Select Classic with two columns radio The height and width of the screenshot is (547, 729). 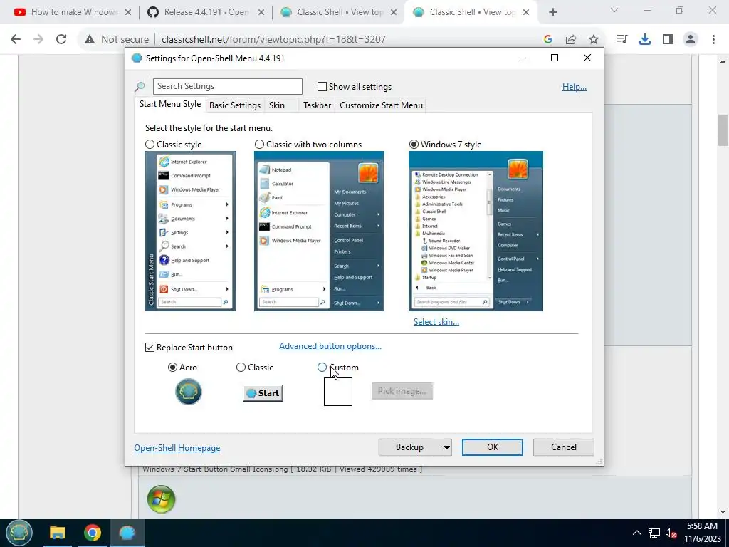coord(259,145)
